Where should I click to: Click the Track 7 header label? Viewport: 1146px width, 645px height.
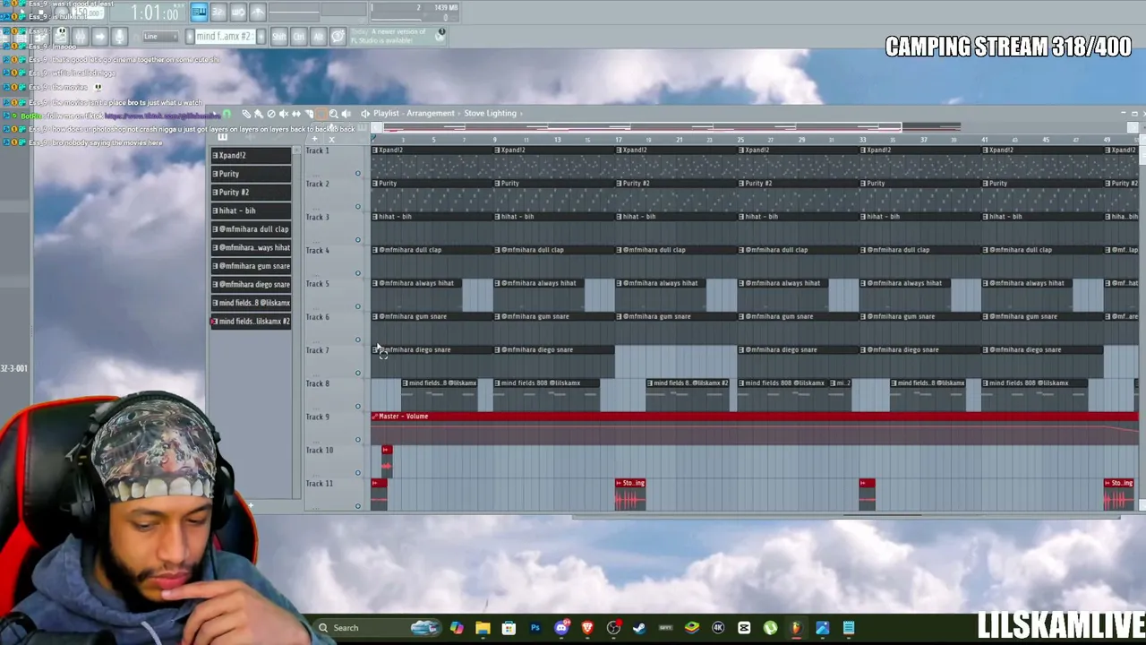[318, 350]
